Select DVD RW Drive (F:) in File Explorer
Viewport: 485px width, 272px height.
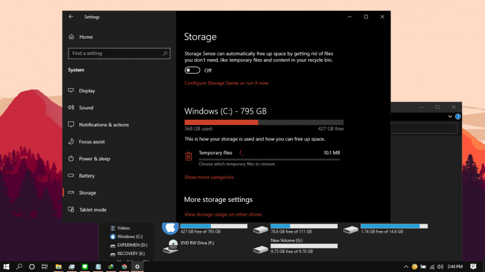point(189,246)
